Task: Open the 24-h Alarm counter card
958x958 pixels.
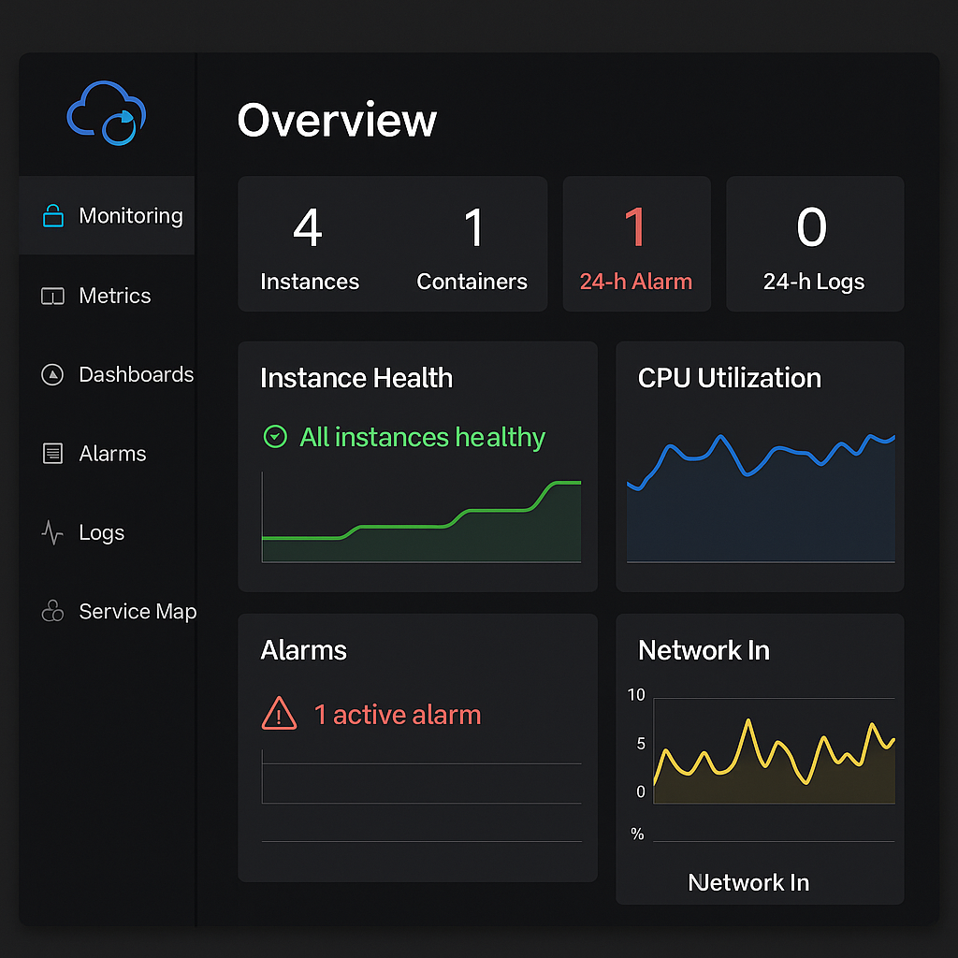Action: (636, 244)
